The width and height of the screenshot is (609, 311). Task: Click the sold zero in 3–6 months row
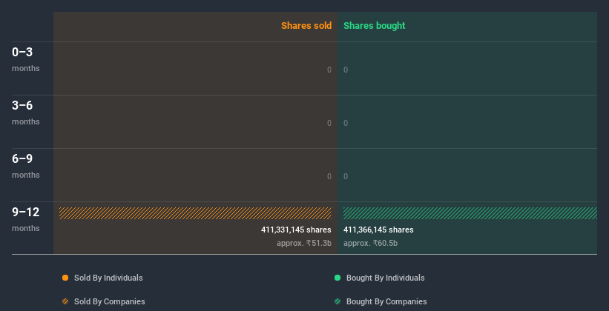coord(329,124)
